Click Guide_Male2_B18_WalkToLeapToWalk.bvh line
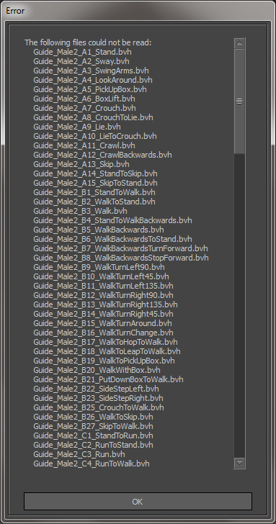This screenshot has height=524, width=276. pos(107,351)
